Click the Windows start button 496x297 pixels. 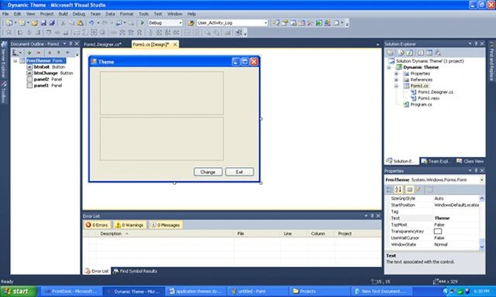19,291
